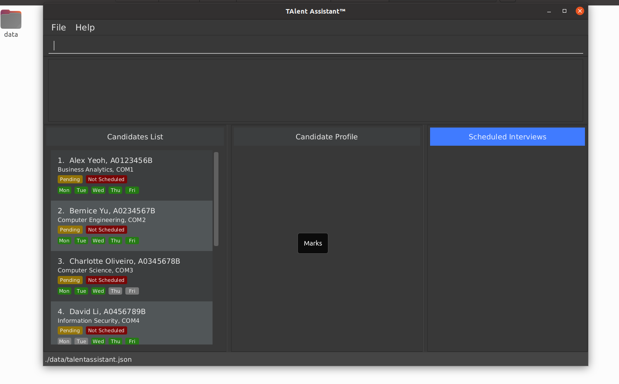Click the candidates list vertical scrollbar
The height and width of the screenshot is (384, 619).
[216, 199]
